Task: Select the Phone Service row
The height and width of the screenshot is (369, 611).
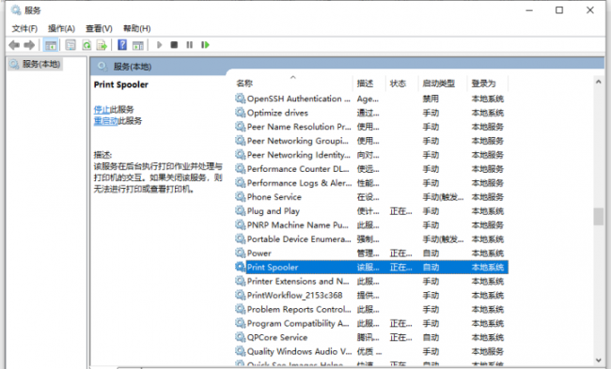Action: 371,197
